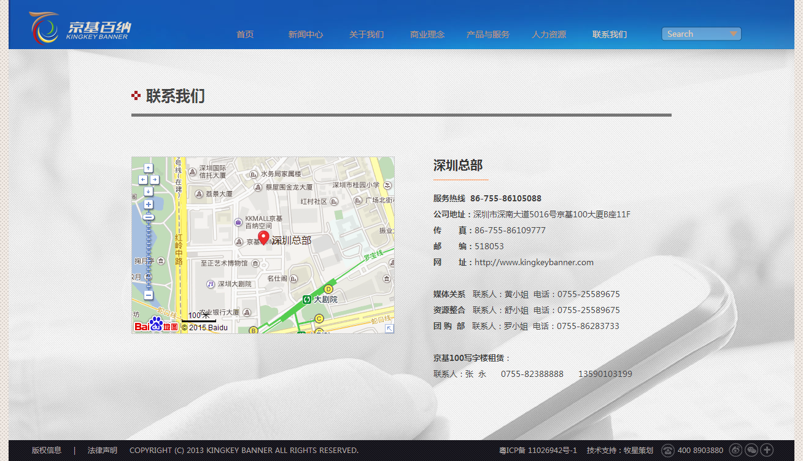Click the 大剧院 metro station icon

[306, 300]
